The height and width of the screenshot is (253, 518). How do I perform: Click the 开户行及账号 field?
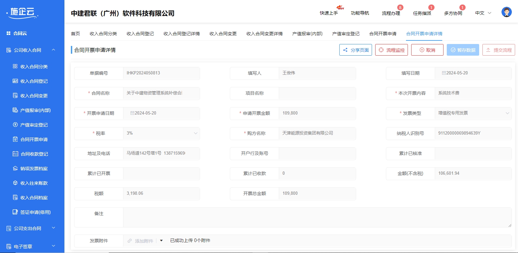(317, 153)
